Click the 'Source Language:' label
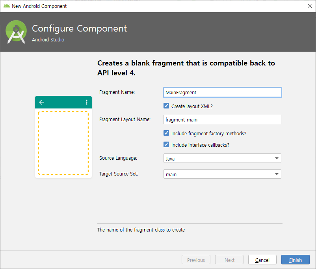The image size is (316, 269). tap(118, 158)
